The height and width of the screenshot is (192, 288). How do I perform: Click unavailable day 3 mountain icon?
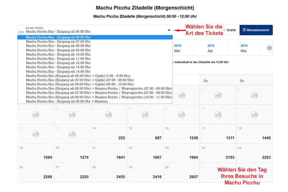218,95
